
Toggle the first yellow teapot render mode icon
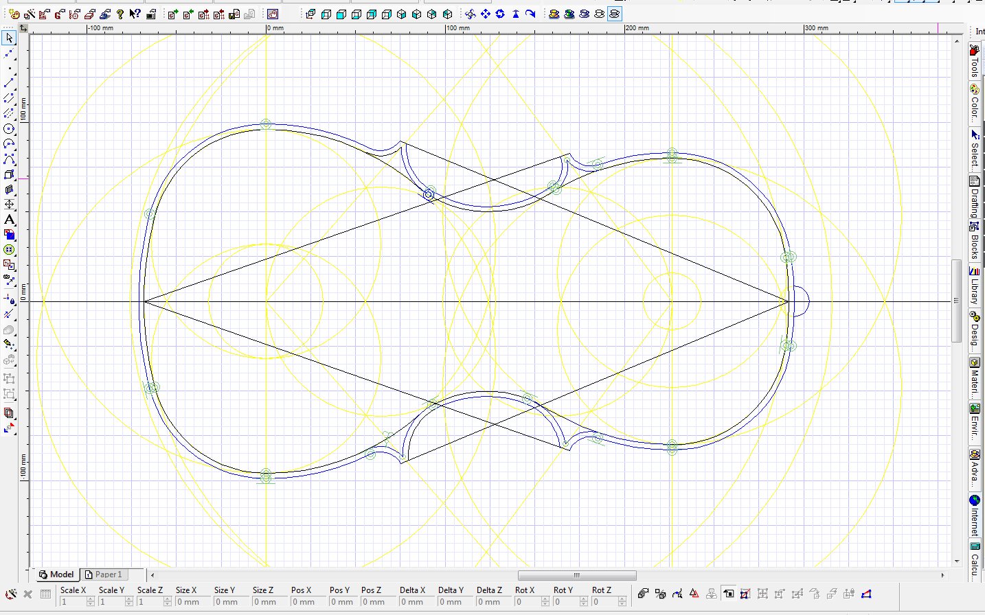(554, 14)
